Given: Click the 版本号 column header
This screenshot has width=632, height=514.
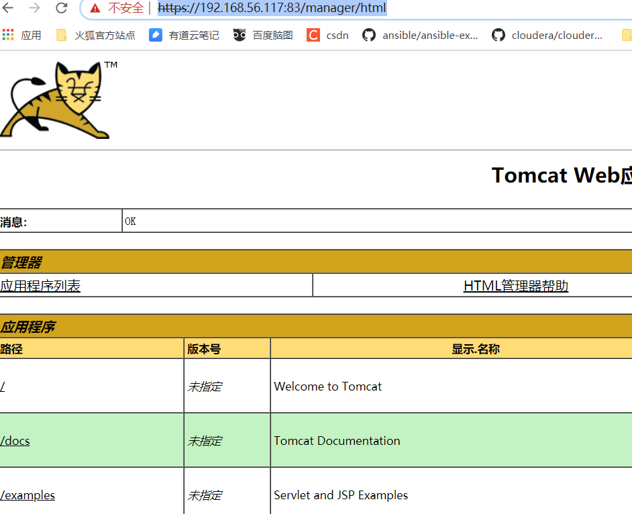Looking at the screenshot, I should click(227, 349).
